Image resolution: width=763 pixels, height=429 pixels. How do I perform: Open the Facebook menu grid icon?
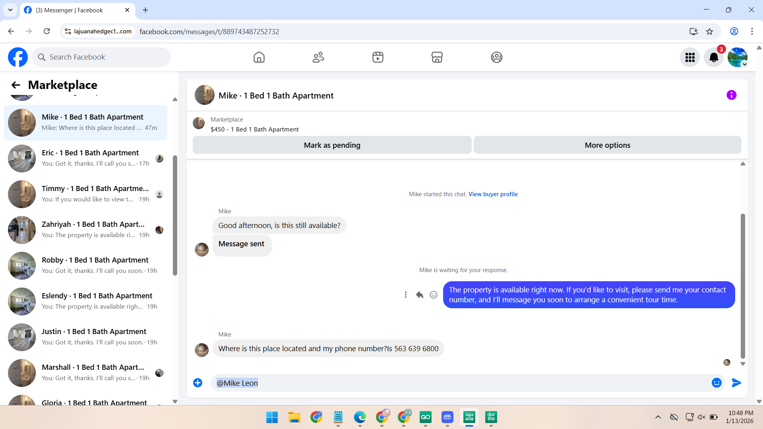pos(689,58)
